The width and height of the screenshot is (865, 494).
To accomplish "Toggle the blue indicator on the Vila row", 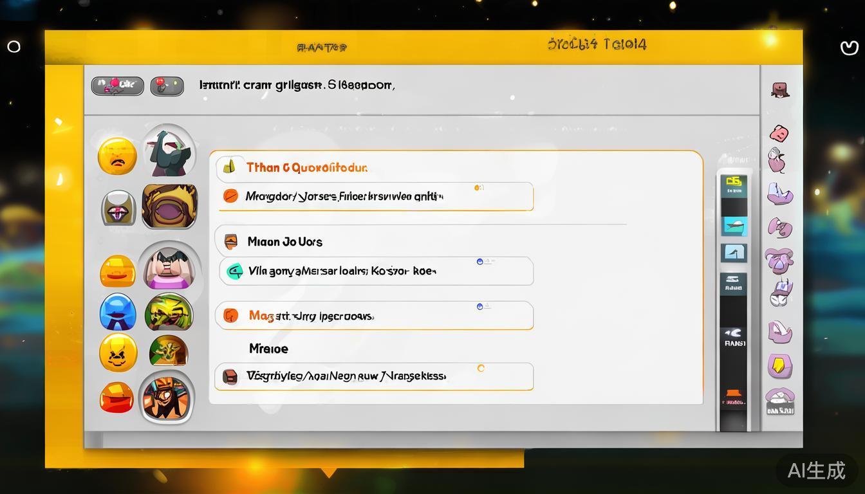I will 480,262.
